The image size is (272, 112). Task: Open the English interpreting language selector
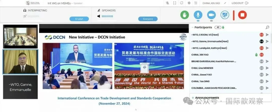pyautogui.click(x=79, y=19)
